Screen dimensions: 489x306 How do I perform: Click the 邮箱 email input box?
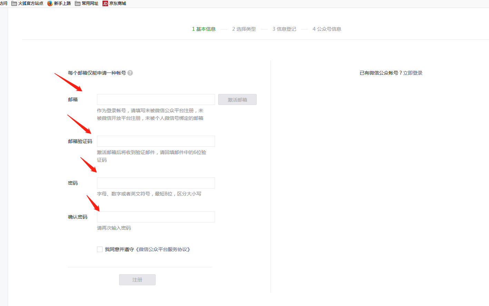coord(155,99)
